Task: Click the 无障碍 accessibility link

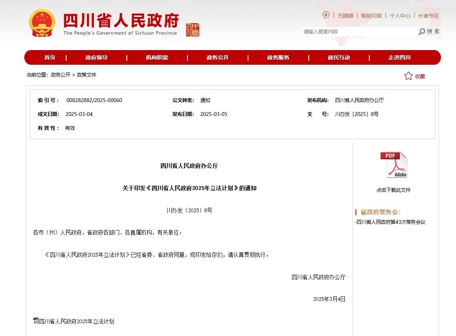Action: 345,16
